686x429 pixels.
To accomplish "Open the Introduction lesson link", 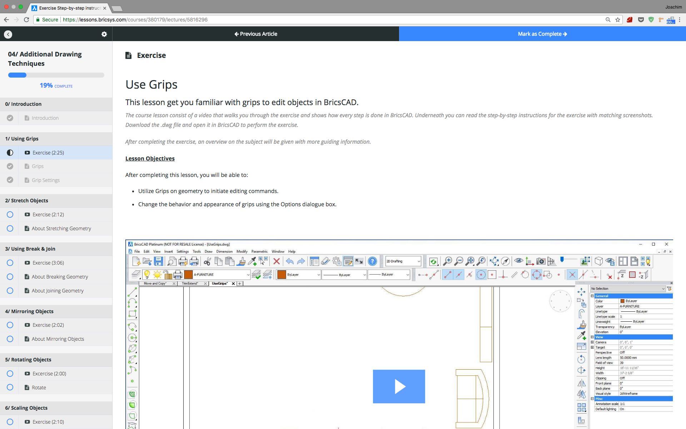I will pyautogui.click(x=45, y=118).
